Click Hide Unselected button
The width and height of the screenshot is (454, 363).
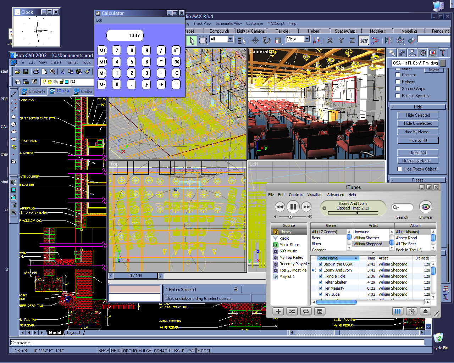(418, 123)
